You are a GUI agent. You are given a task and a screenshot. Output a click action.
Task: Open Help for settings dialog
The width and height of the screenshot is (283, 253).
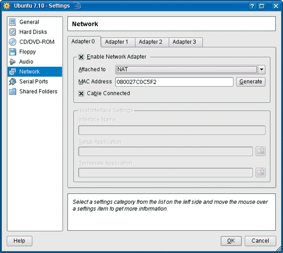point(19,241)
